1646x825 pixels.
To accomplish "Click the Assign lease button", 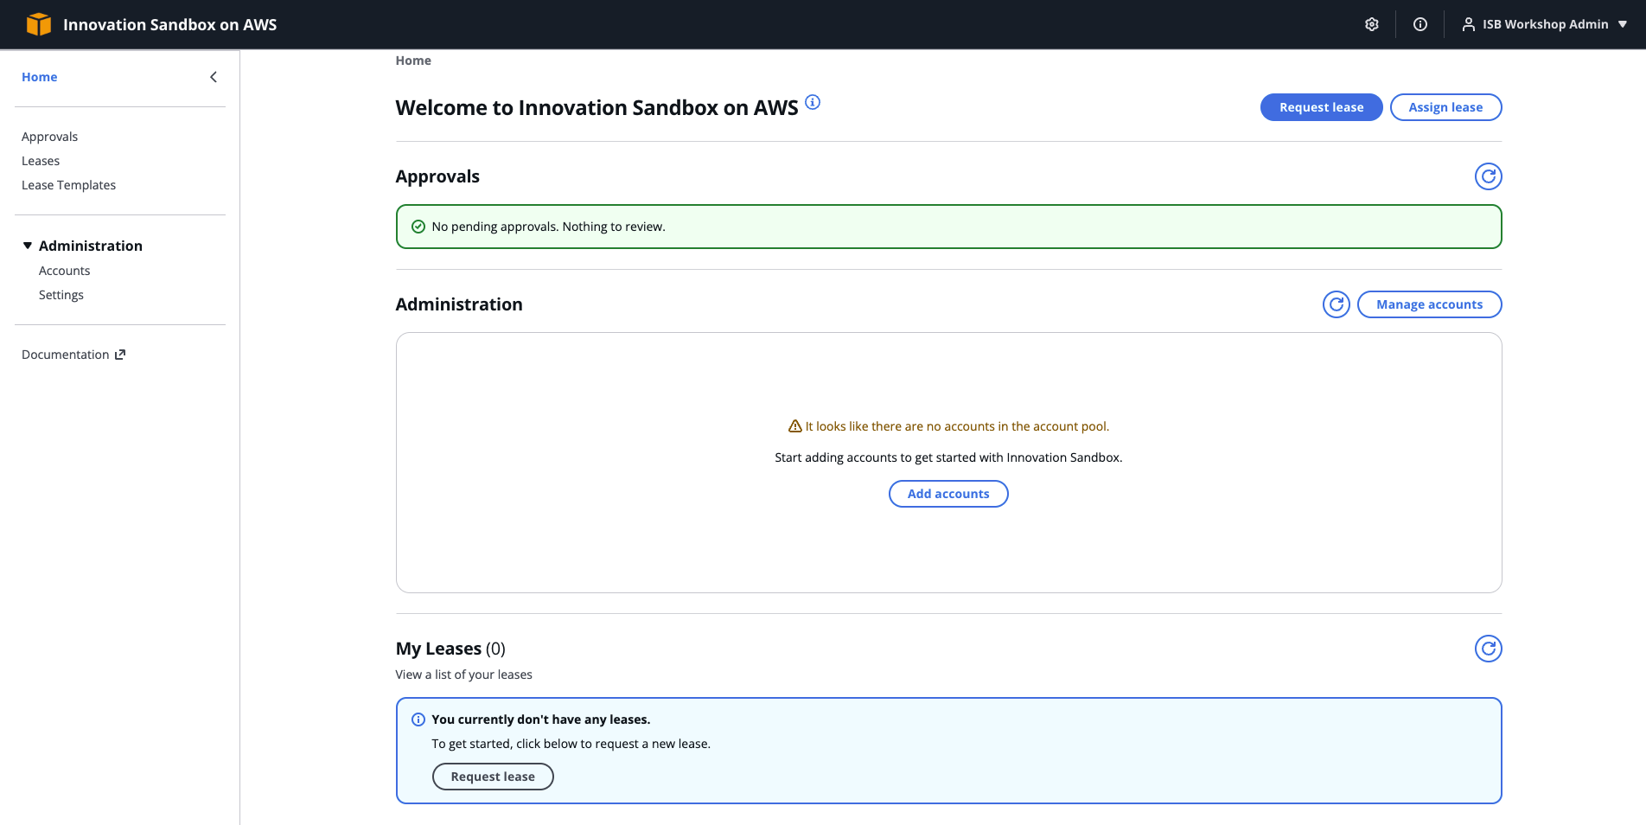I will tap(1445, 107).
